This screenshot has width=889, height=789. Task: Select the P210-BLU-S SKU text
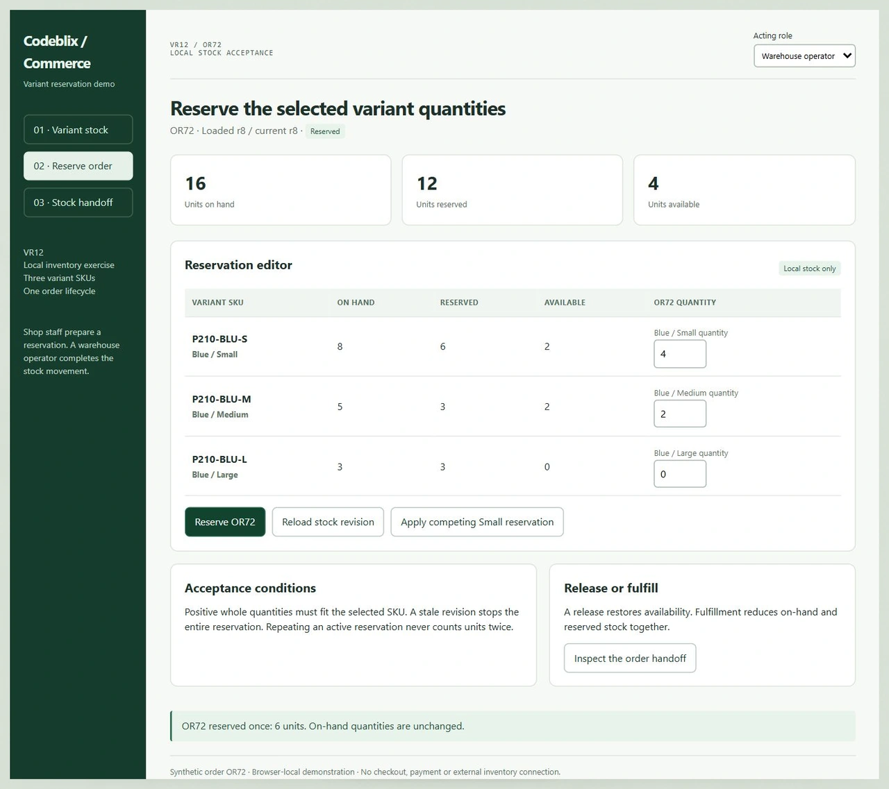[219, 339]
